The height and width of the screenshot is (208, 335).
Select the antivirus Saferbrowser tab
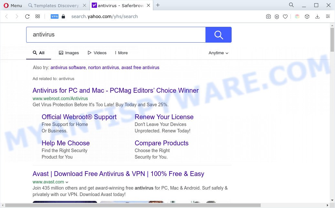pos(118,5)
